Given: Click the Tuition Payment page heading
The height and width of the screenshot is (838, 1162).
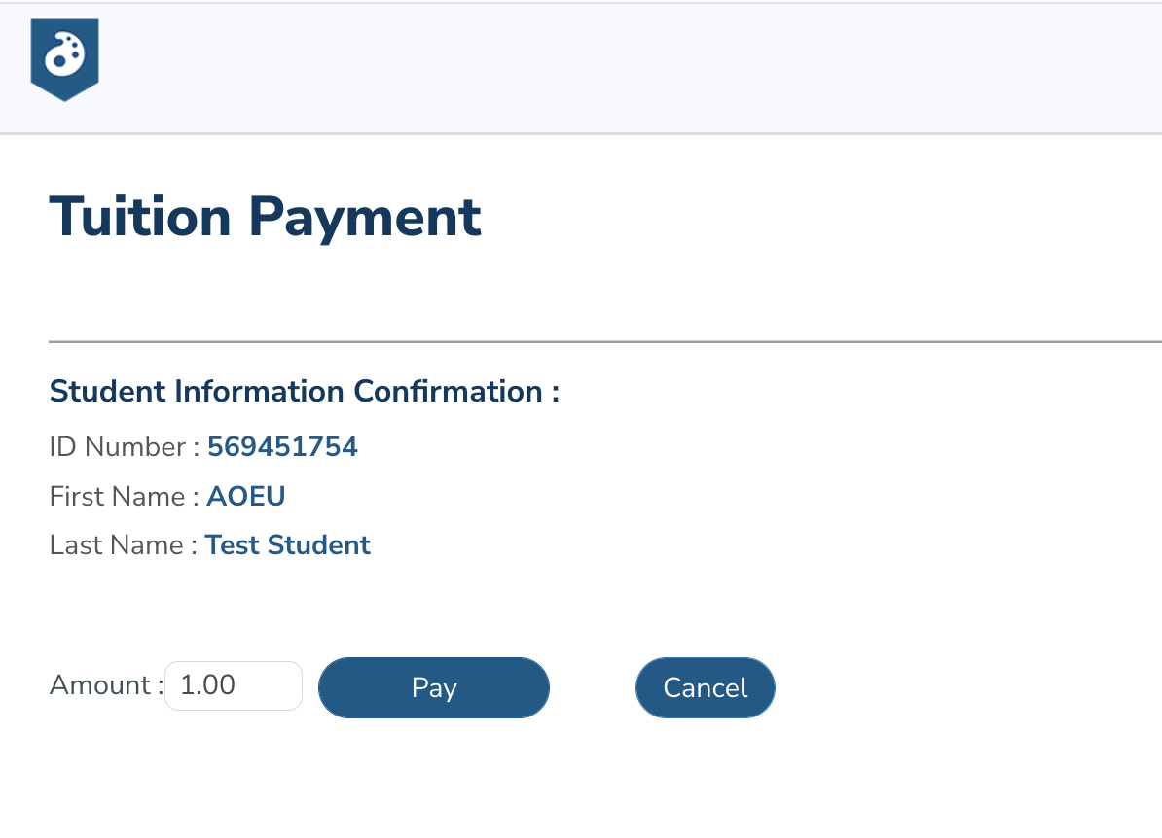Looking at the screenshot, I should (x=264, y=216).
